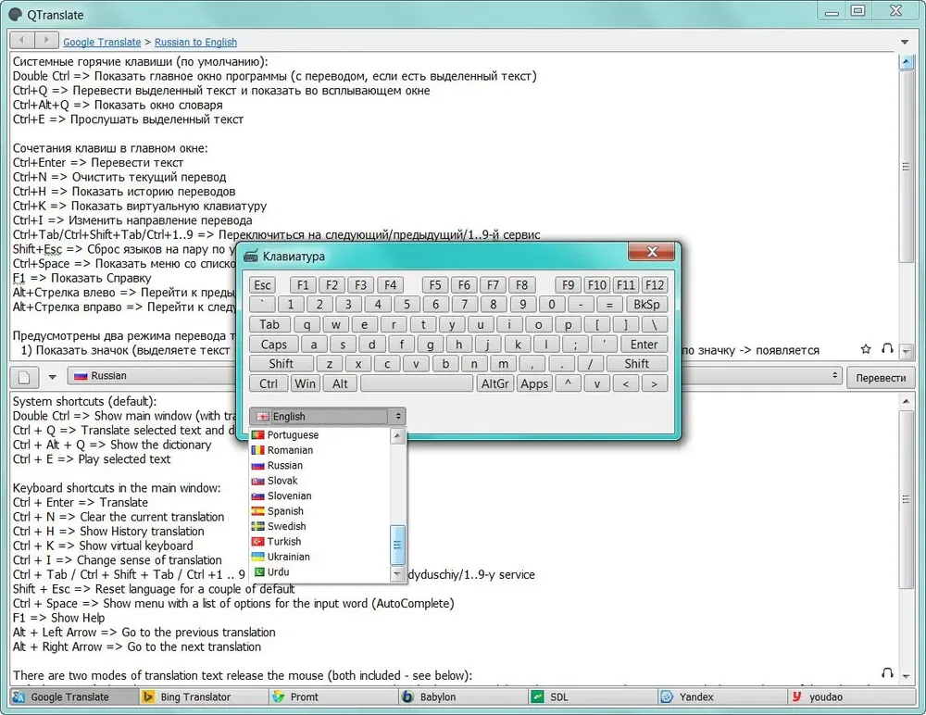The height and width of the screenshot is (715, 926).
Task: Click the m key on virtual keyboard
Action: [503, 364]
